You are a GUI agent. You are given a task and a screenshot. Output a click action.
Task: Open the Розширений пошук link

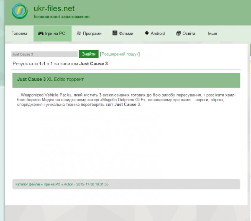coord(120,54)
